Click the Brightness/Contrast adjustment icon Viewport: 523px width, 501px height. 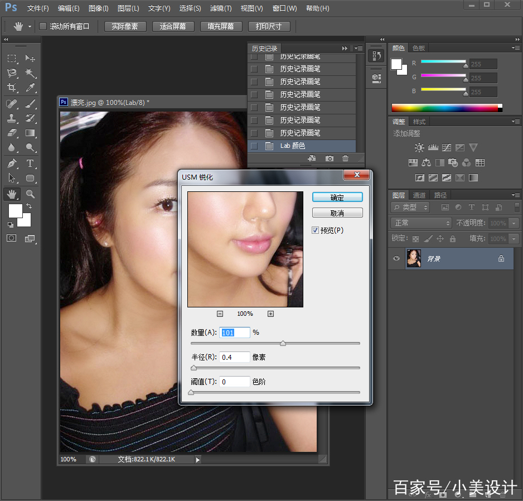click(x=419, y=148)
